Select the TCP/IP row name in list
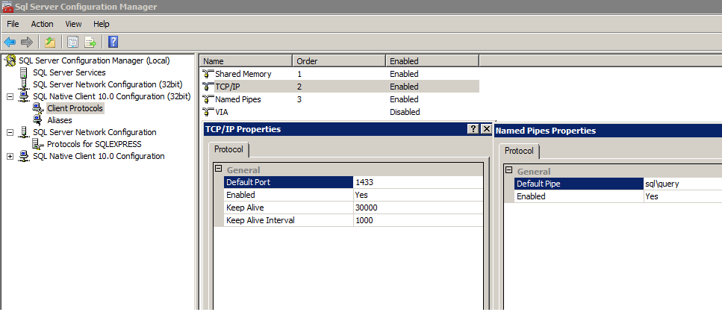This screenshot has height=315, width=722. click(227, 86)
